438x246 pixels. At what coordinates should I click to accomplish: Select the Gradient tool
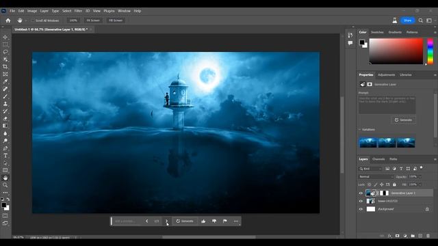[x=5, y=126]
